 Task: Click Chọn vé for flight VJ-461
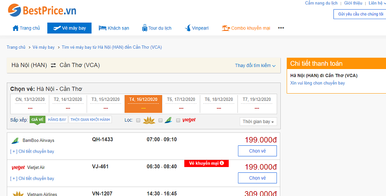pyautogui.click(x=257, y=178)
